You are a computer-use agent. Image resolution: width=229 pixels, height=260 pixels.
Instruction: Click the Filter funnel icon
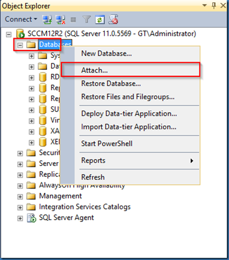(x=87, y=19)
